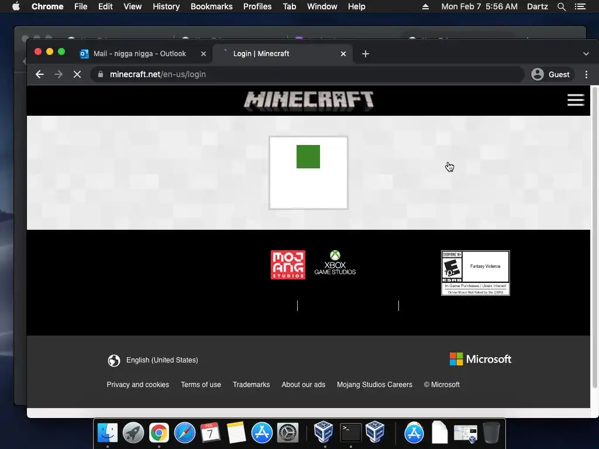Viewport: 599px width, 449px height.
Task: Click the green loading square
Action: (x=308, y=157)
